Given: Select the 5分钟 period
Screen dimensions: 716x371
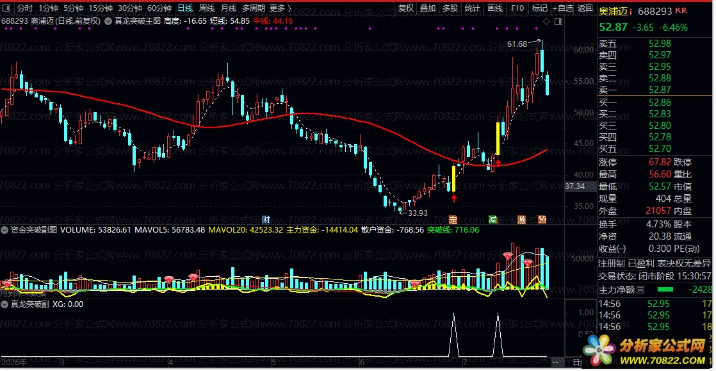Looking at the screenshot, I should click(x=73, y=8).
